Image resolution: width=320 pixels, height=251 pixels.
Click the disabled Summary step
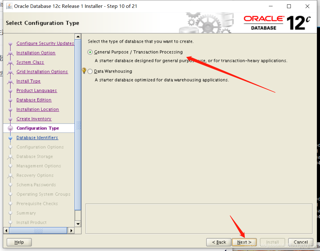[26, 213]
